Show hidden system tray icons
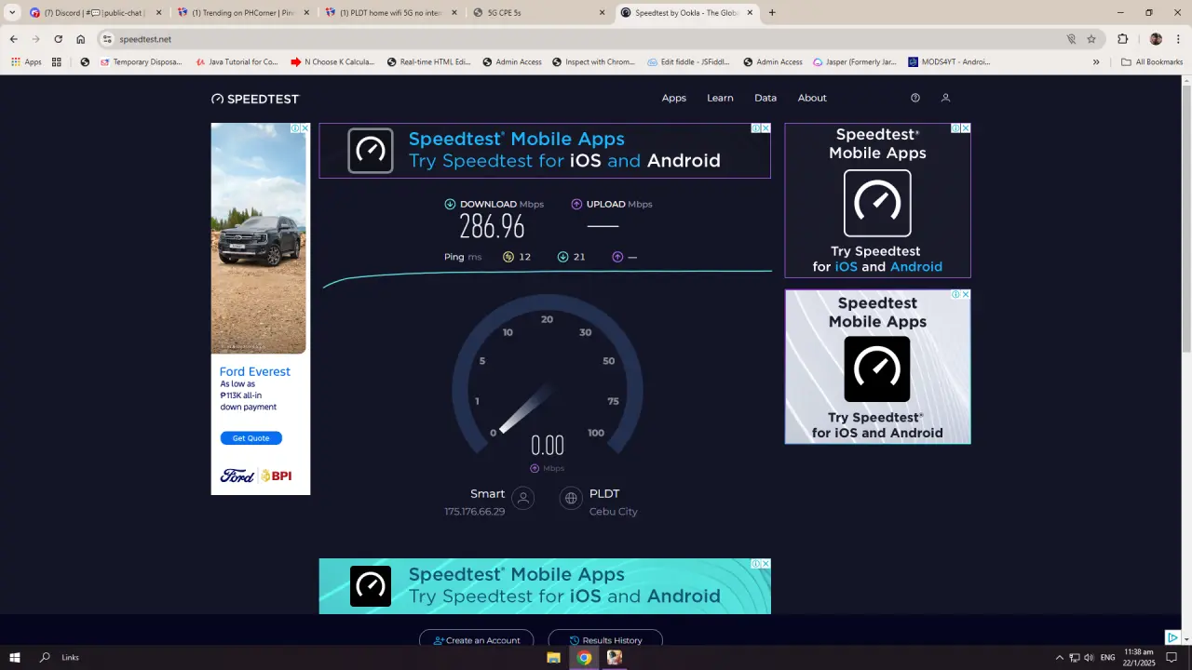This screenshot has height=670, width=1192. pos(1059,658)
